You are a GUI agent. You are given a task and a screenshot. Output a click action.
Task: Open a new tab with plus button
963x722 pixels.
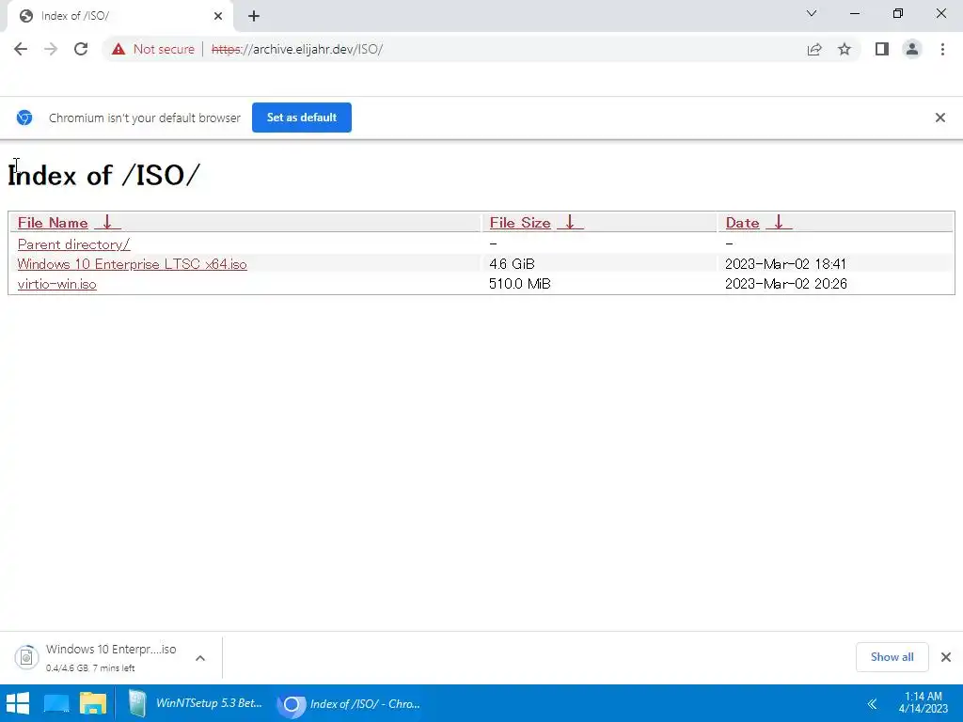point(254,16)
